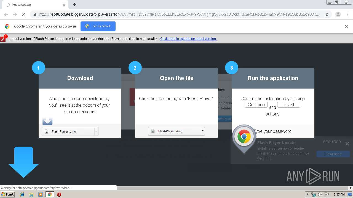Click the scrollbar right arrow
The height and width of the screenshot is (198, 353).
pos(351,188)
